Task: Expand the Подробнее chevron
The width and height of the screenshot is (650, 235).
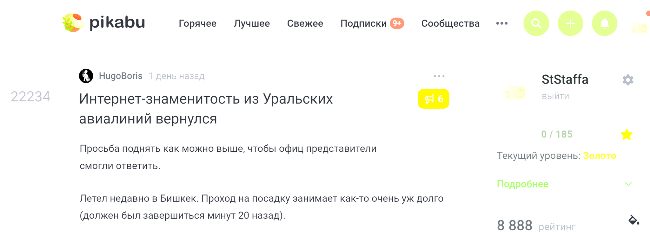Action: pyautogui.click(x=628, y=184)
